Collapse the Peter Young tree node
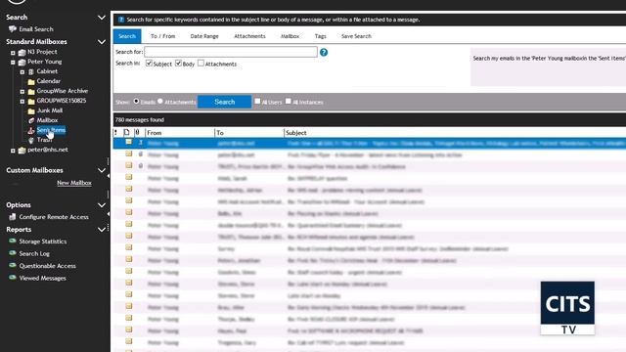The height and width of the screenshot is (352, 626). (x=13, y=63)
